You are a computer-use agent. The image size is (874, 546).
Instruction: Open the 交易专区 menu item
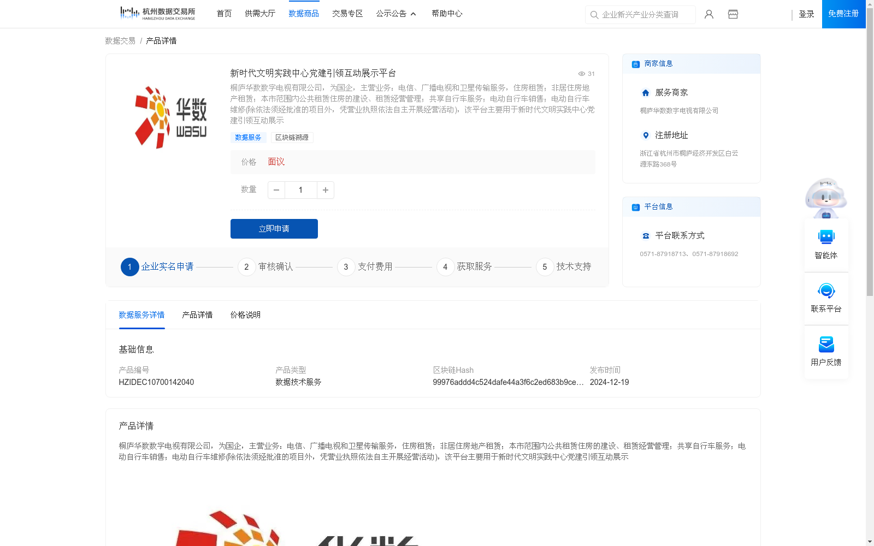[347, 14]
